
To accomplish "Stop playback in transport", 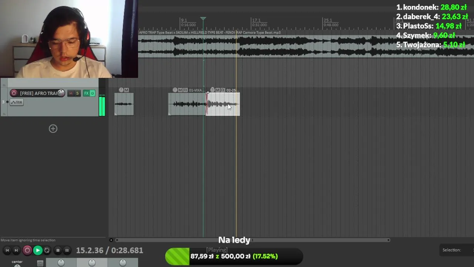I will point(58,250).
